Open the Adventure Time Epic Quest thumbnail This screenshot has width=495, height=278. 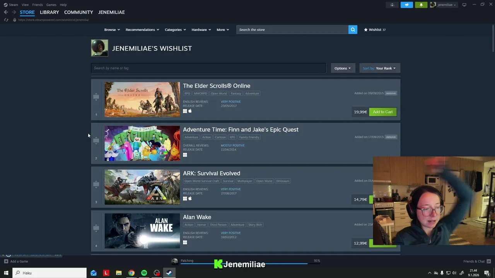click(x=142, y=143)
